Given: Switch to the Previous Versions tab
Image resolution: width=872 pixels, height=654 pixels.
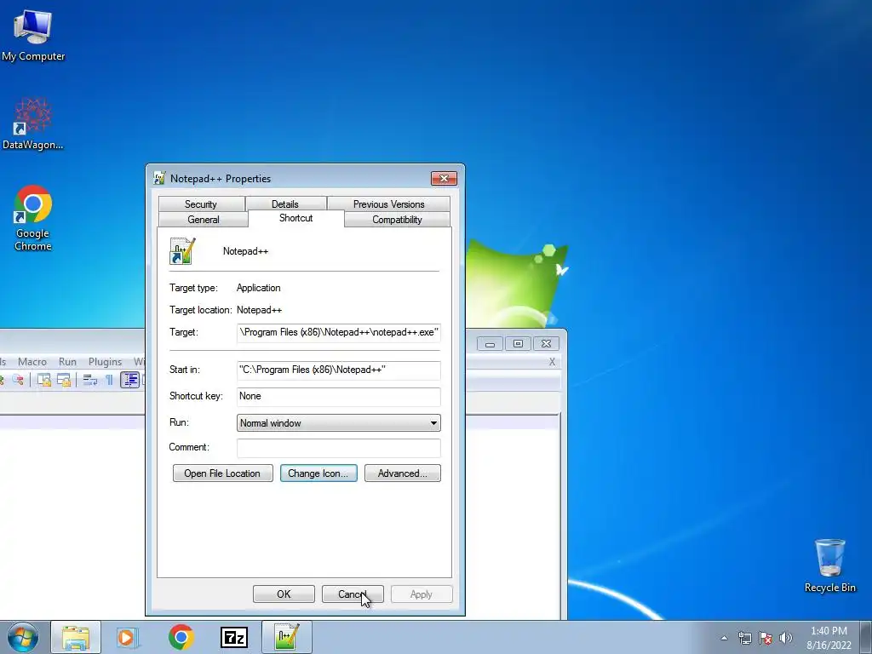Looking at the screenshot, I should click(388, 204).
